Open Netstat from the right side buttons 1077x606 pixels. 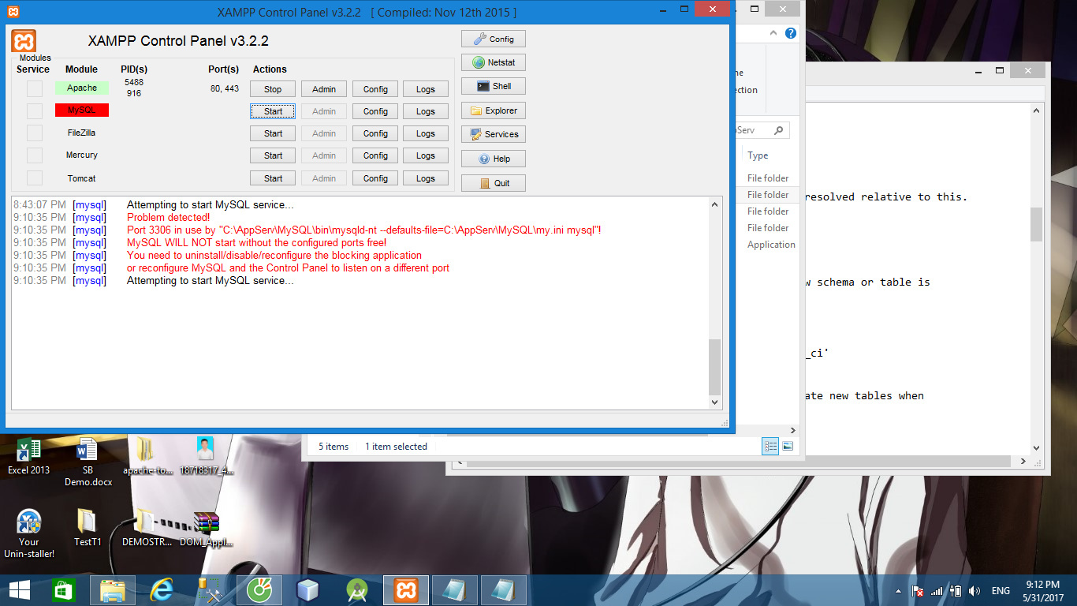tap(494, 62)
